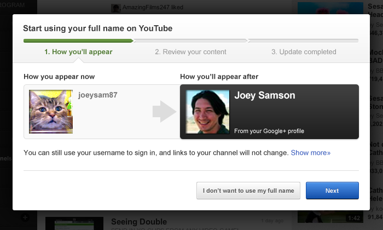The image size is (383, 230).
Task: Click the From your Google+ profile label
Action: point(269,131)
